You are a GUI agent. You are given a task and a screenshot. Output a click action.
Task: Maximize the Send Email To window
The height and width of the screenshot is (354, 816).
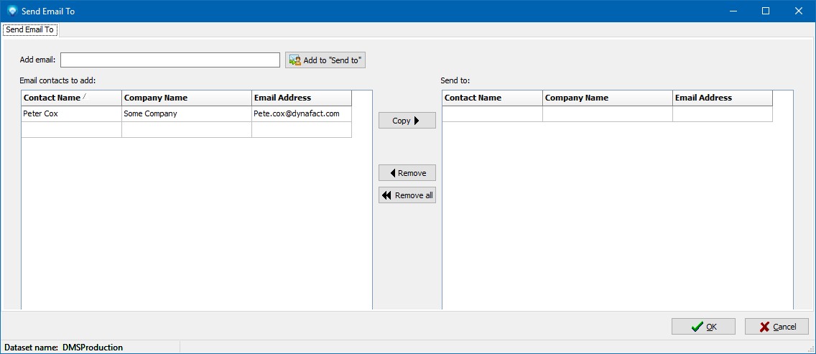tap(766, 11)
